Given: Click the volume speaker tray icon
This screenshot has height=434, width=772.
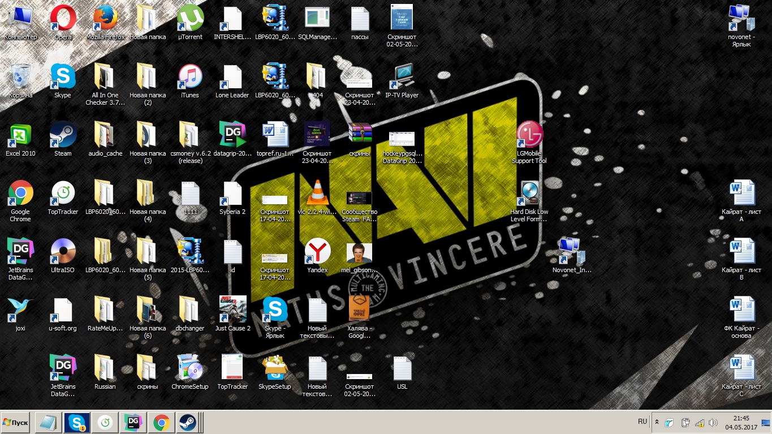Looking at the screenshot, I should tap(713, 423).
